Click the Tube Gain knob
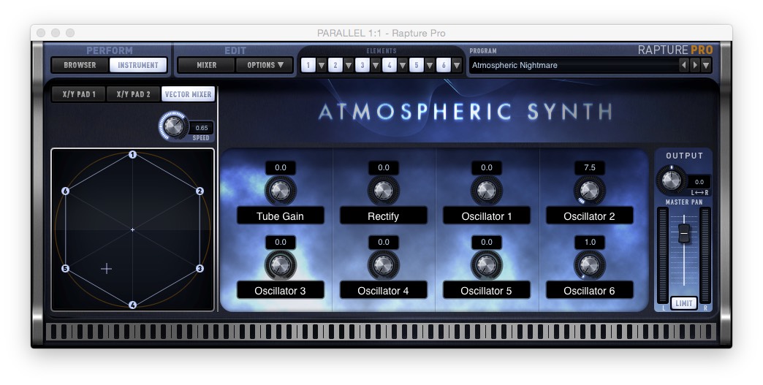The height and width of the screenshot is (385, 763). tap(281, 191)
